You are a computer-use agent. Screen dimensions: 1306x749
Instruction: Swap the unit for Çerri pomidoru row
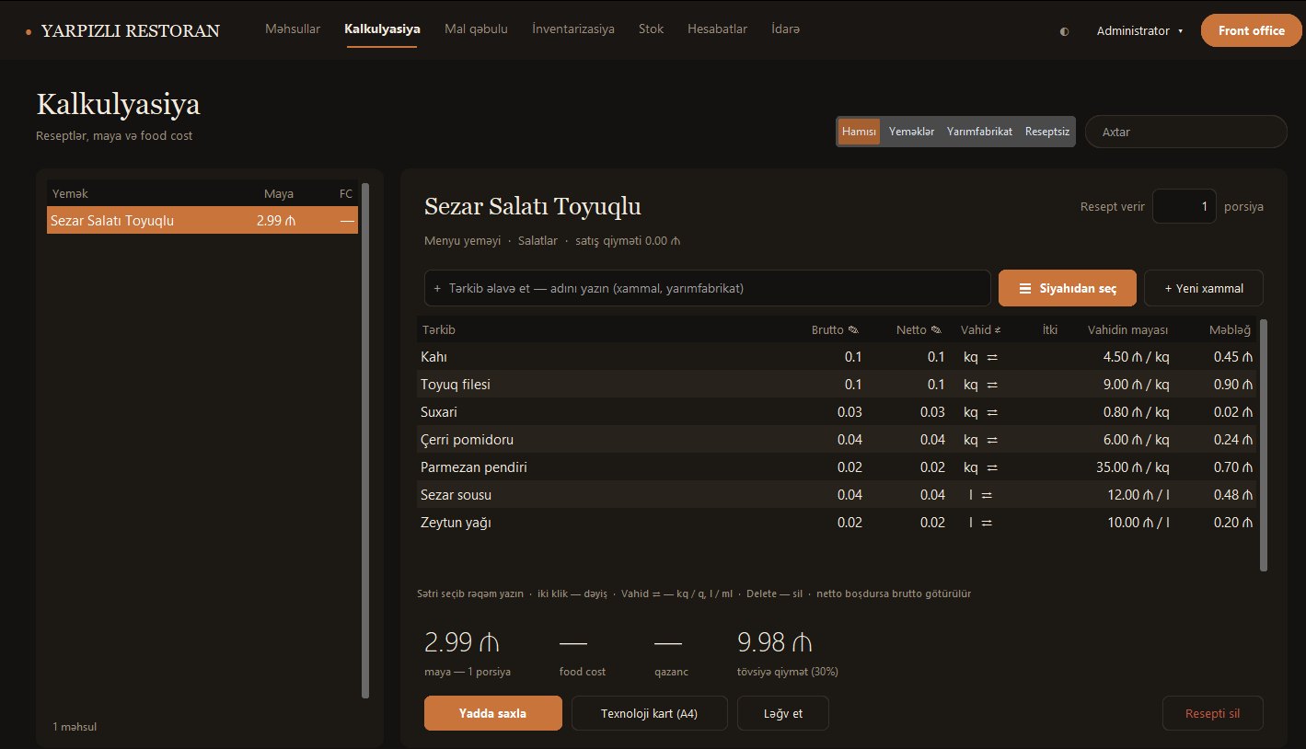click(991, 440)
